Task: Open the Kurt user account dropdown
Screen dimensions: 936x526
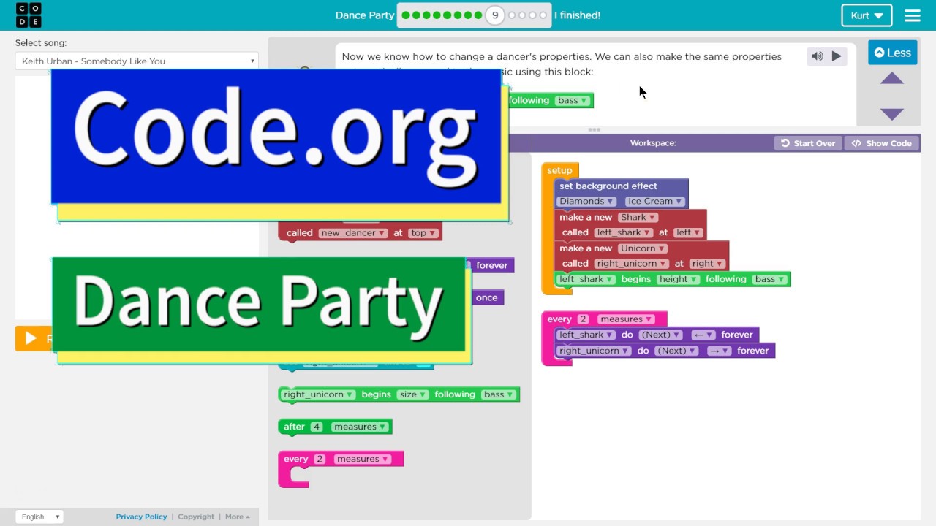Action: pyautogui.click(x=867, y=15)
